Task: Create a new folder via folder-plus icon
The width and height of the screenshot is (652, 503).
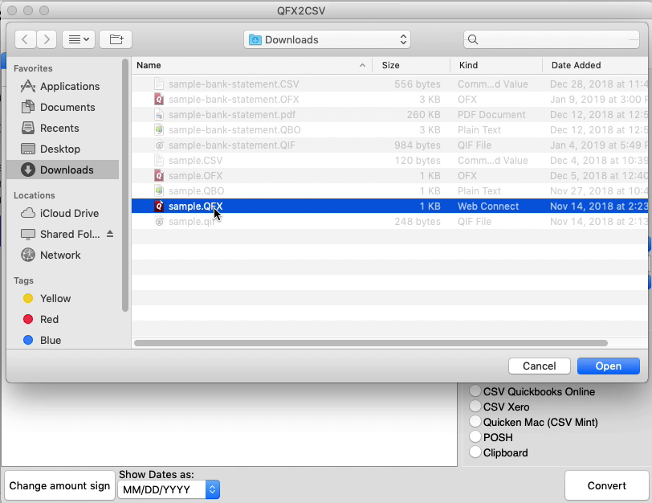Action: click(116, 39)
